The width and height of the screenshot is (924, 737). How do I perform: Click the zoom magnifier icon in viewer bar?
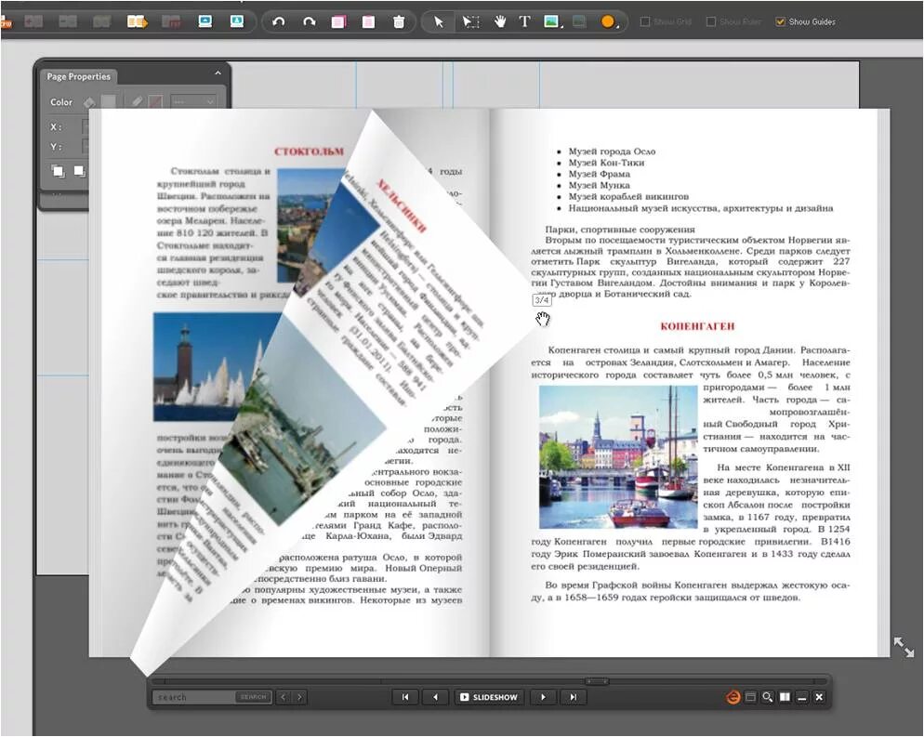point(767,698)
